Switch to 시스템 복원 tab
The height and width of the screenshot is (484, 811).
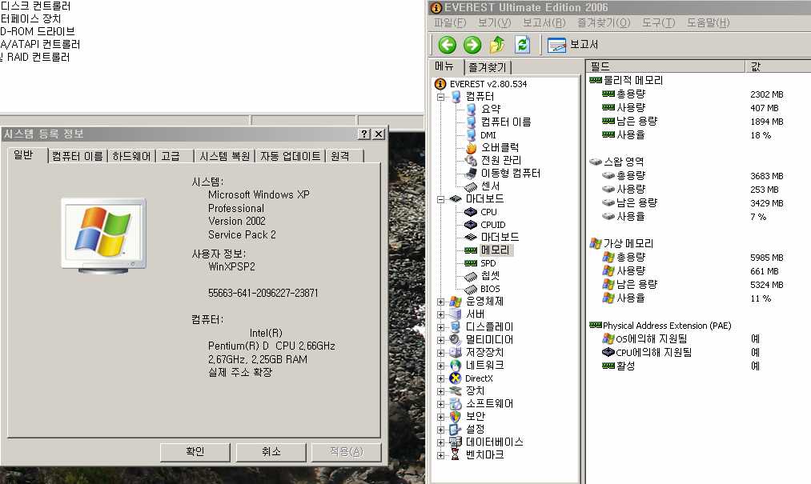pos(224,156)
